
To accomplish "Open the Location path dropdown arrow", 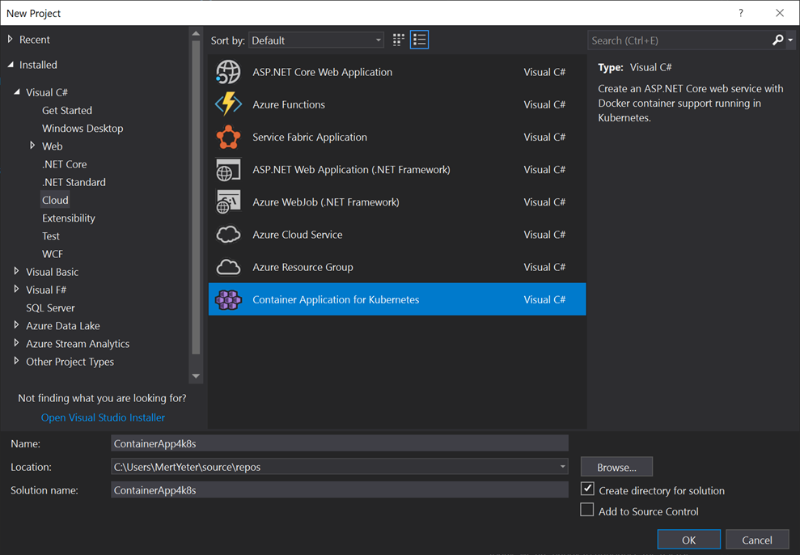I will tap(562, 466).
